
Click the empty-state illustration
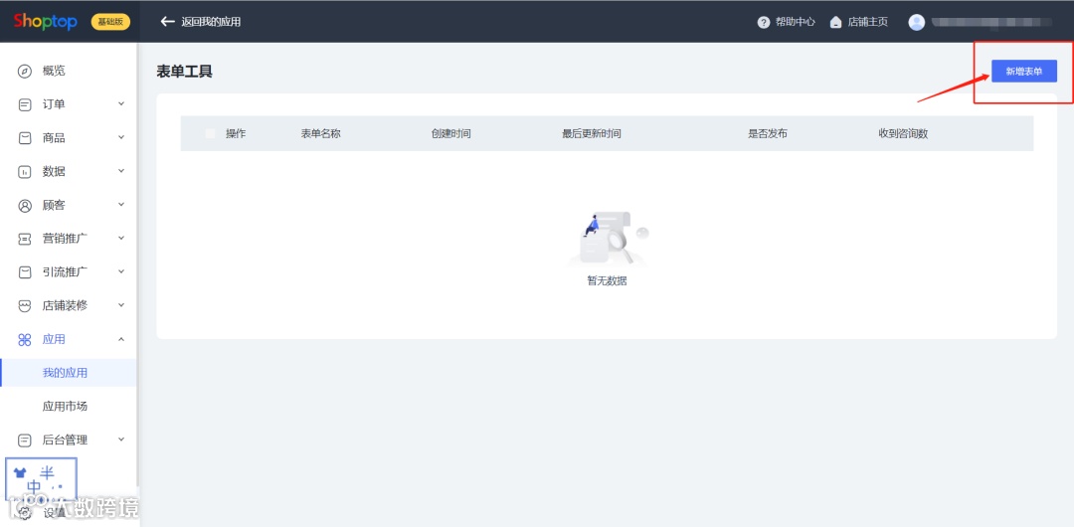[608, 239]
